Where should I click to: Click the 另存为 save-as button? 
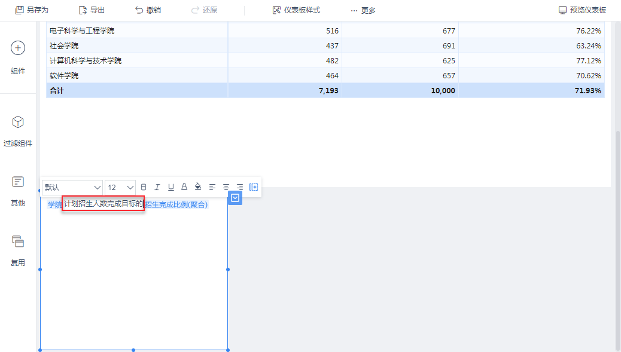click(x=32, y=10)
